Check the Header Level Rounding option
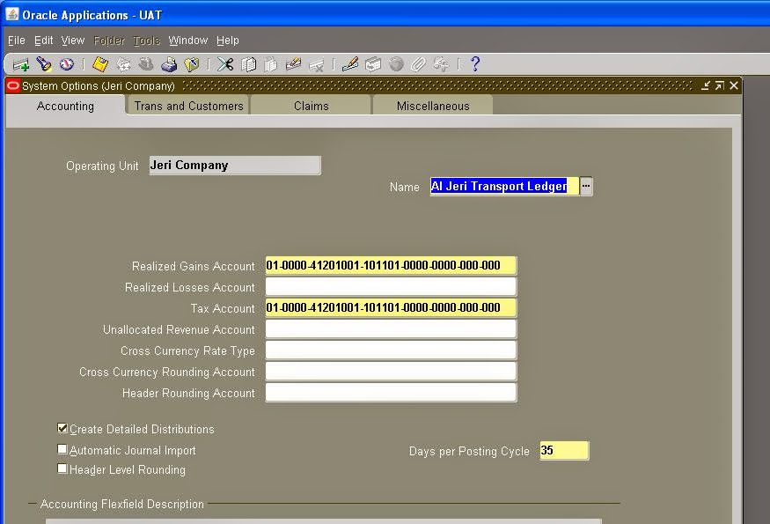Image resolution: width=770 pixels, height=524 pixels. point(62,469)
